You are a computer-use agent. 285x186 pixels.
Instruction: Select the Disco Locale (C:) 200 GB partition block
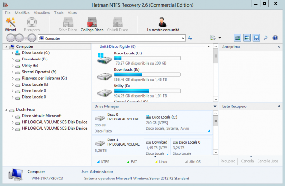point(177,123)
